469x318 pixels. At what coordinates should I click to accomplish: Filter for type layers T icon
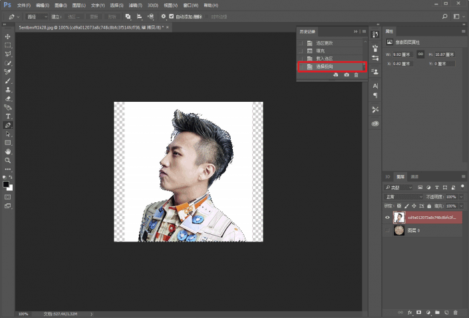coord(436,188)
